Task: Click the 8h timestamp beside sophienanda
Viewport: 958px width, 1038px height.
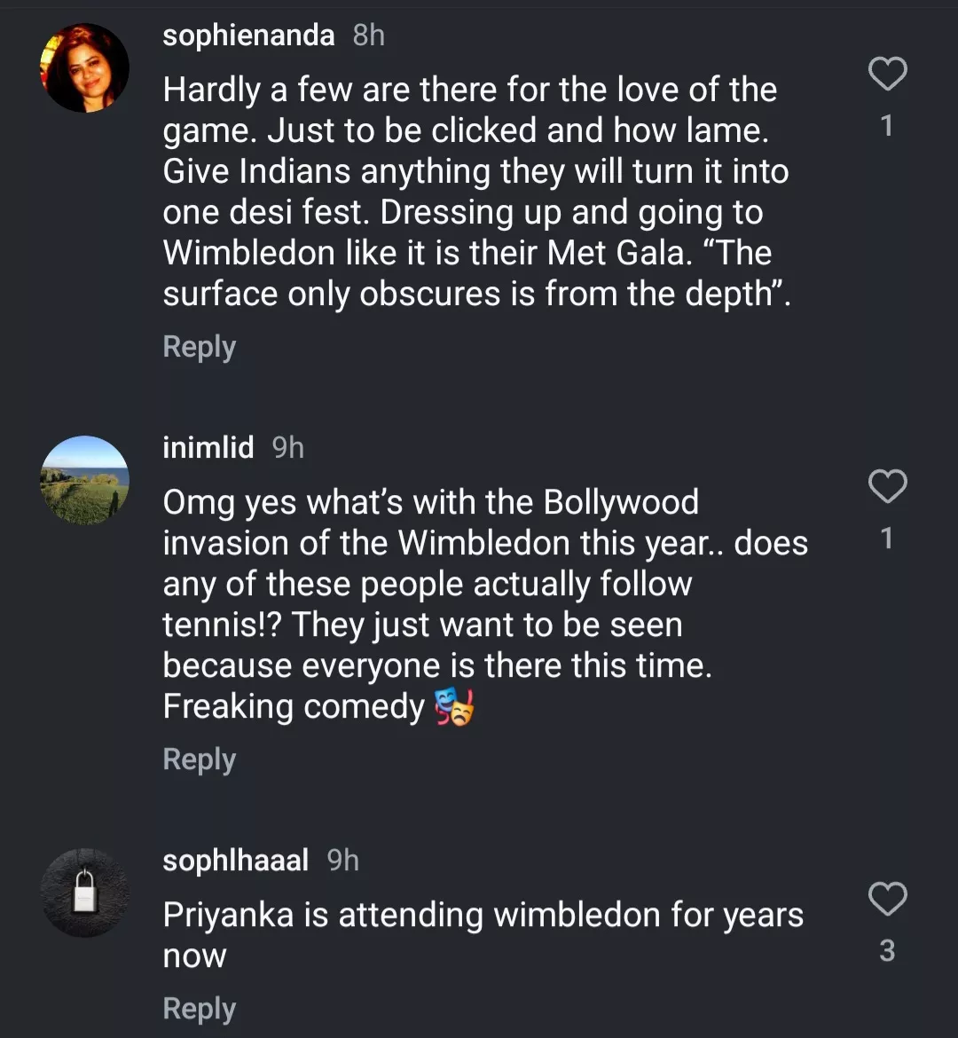Action: click(x=369, y=35)
